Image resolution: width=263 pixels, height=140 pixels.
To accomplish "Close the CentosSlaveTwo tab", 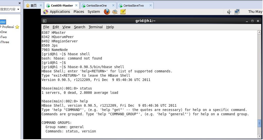I will (151, 5).
